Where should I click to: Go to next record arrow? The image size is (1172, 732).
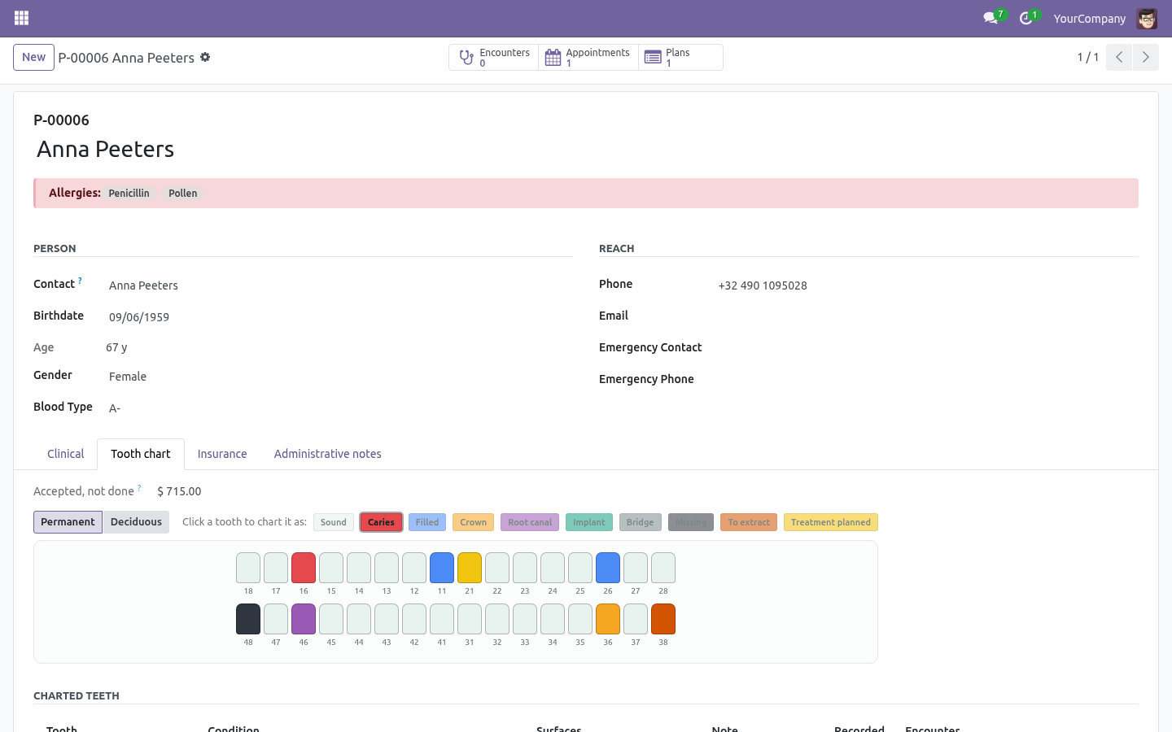pos(1145,57)
